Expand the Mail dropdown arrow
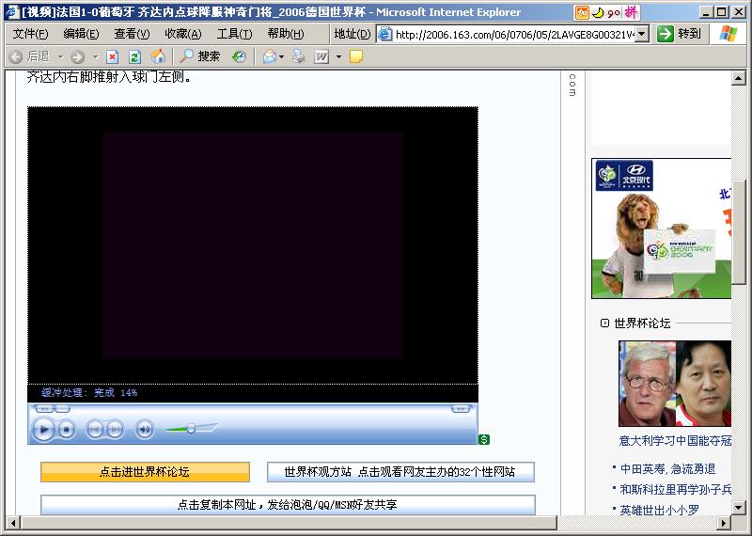The height and width of the screenshot is (536, 752). [281, 57]
